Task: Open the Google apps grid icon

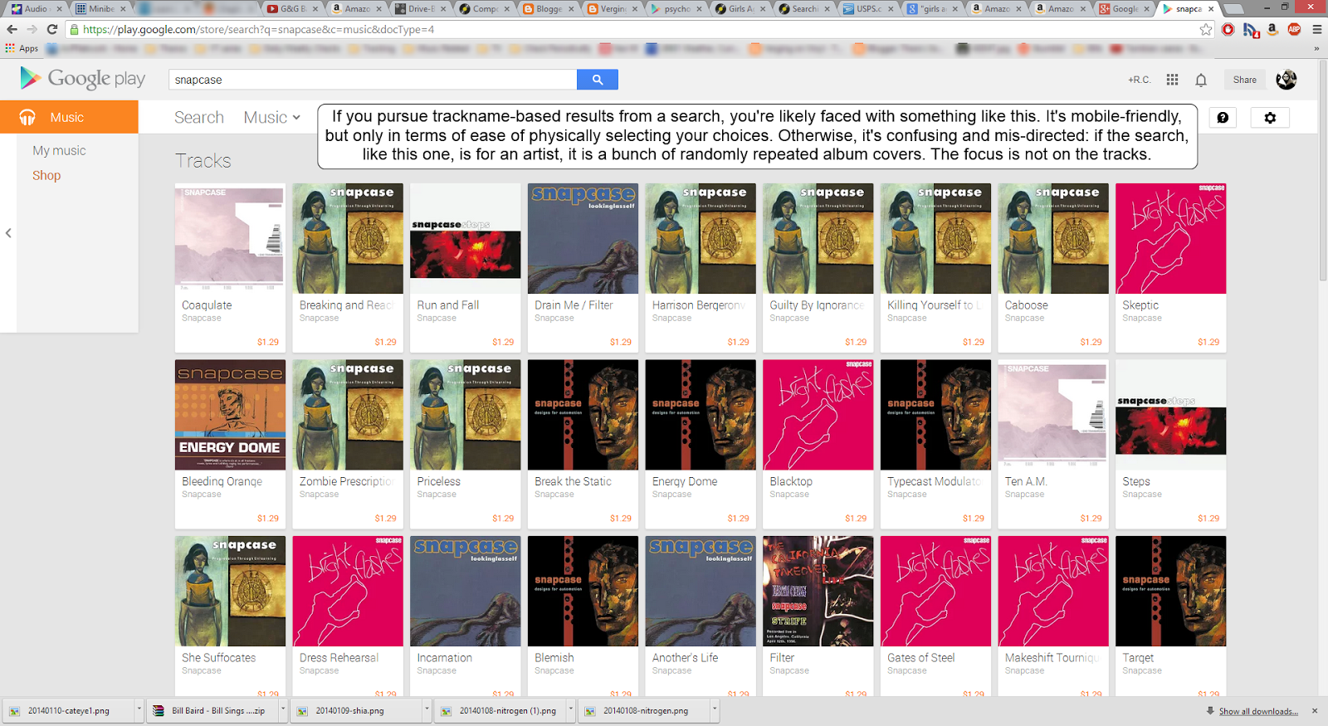Action: point(1172,80)
